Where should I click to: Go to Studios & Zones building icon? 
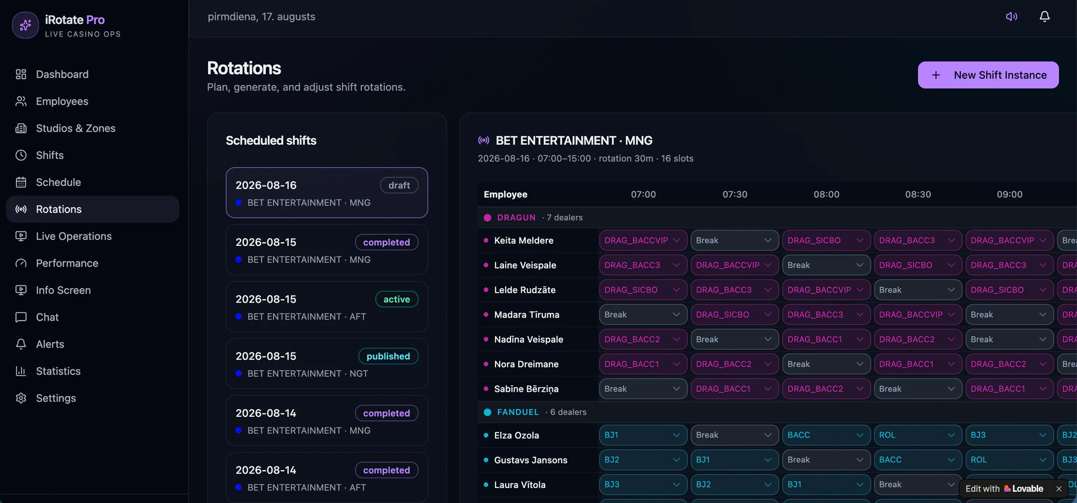[21, 128]
